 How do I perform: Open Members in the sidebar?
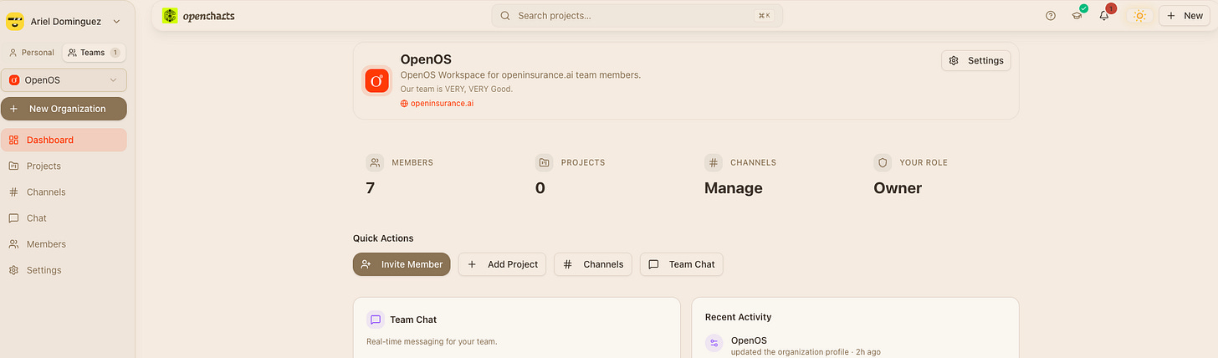(64, 244)
